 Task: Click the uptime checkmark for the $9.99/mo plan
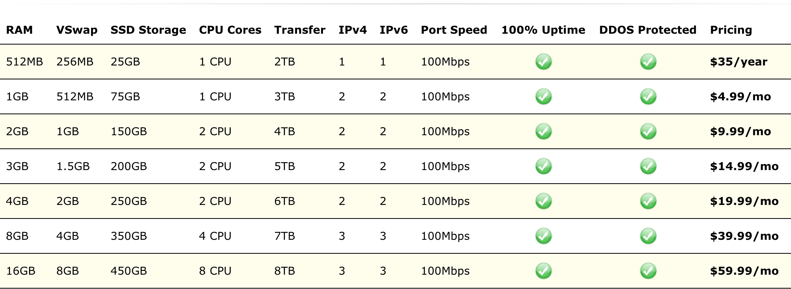543,131
